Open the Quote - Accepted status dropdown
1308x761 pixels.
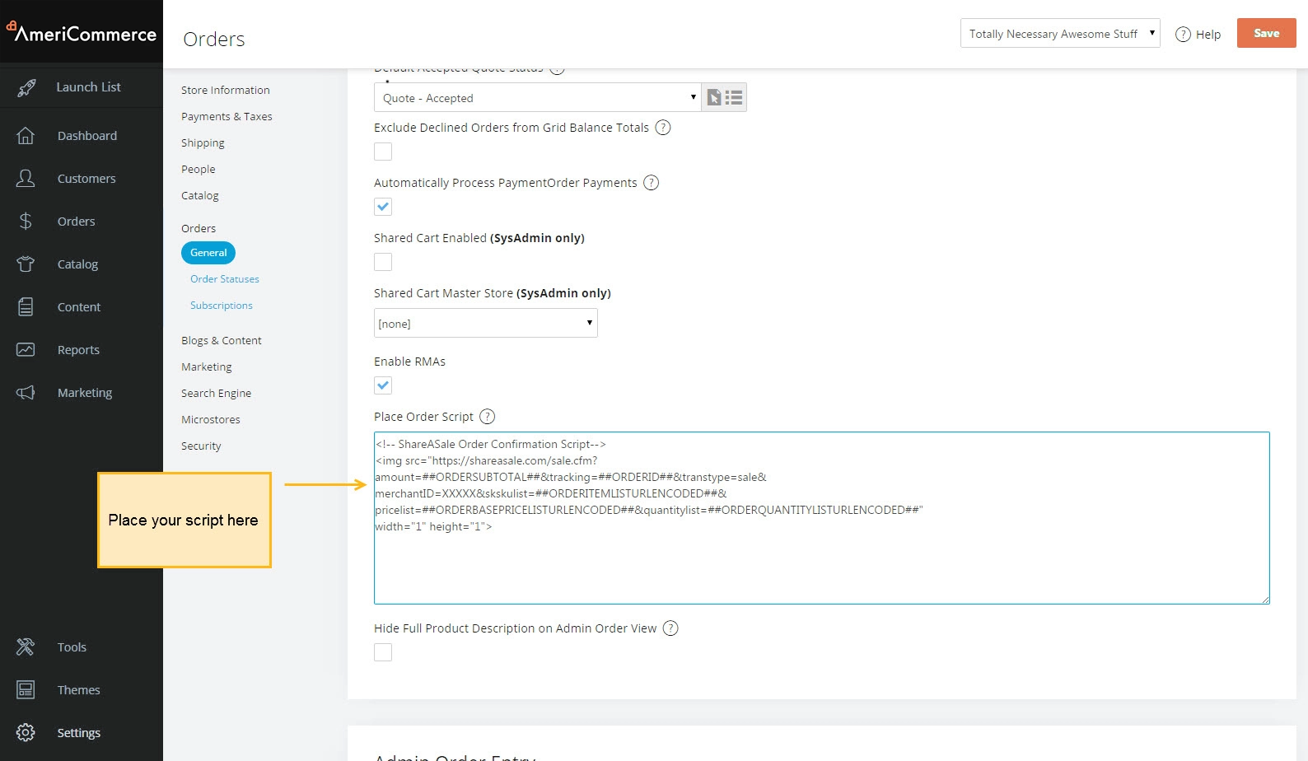click(537, 98)
